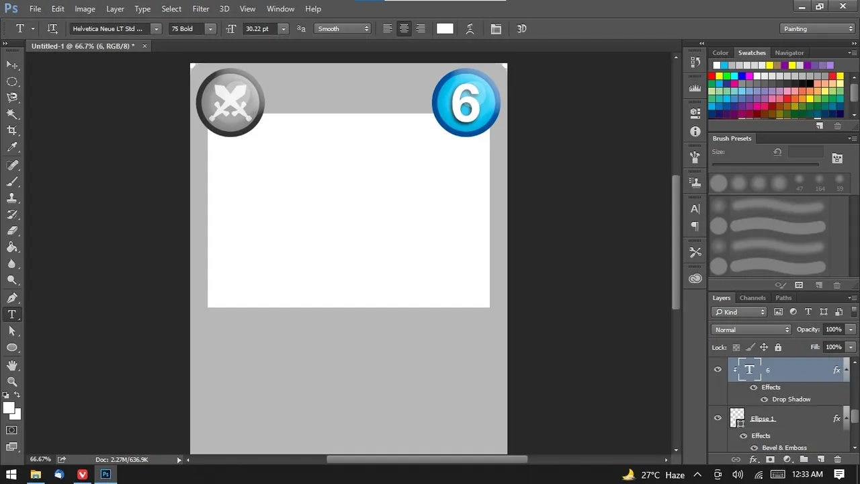Screen dimensions: 860x484
Task: Click the Create warped text icon
Action: point(470,29)
